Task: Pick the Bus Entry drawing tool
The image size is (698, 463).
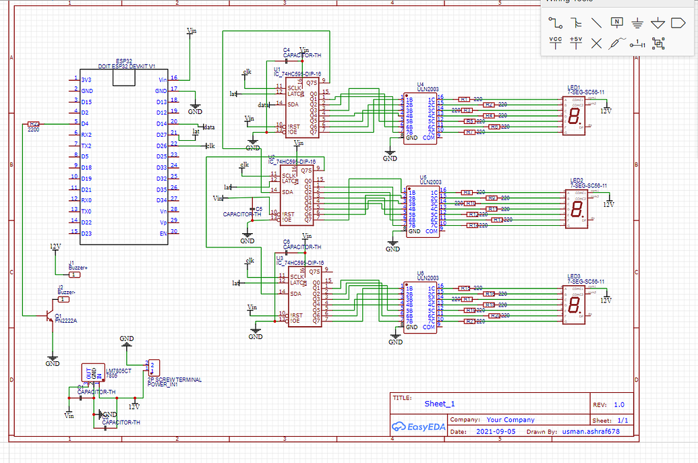Action: click(x=595, y=22)
